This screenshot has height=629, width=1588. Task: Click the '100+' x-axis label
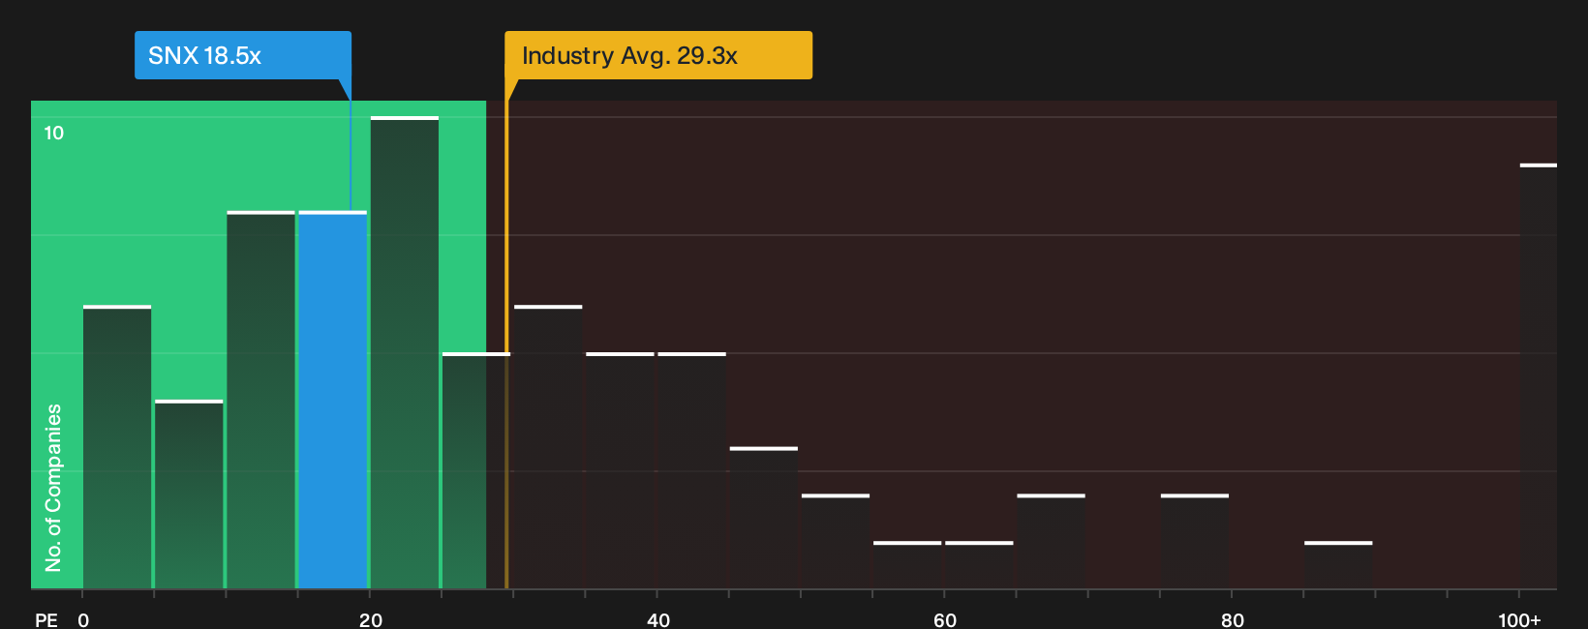(1519, 619)
